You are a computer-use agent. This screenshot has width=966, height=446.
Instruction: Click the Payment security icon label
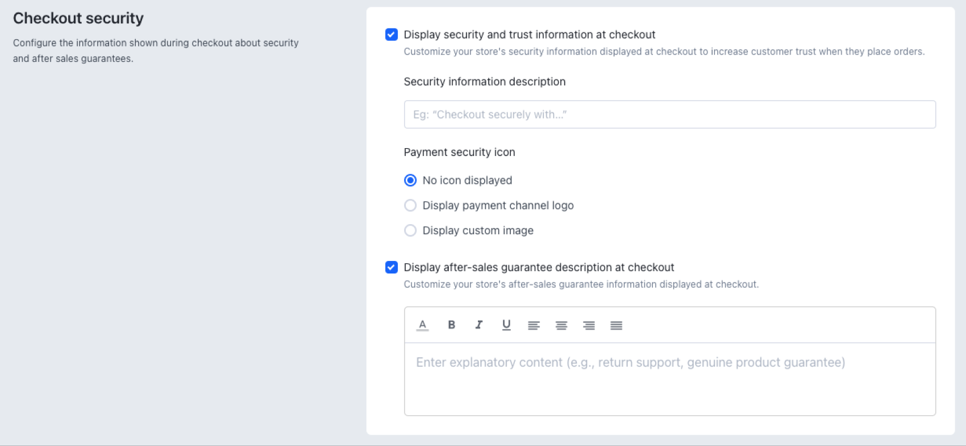click(x=460, y=152)
